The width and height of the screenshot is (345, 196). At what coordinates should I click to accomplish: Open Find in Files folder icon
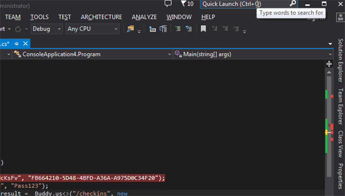[x=131, y=28]
